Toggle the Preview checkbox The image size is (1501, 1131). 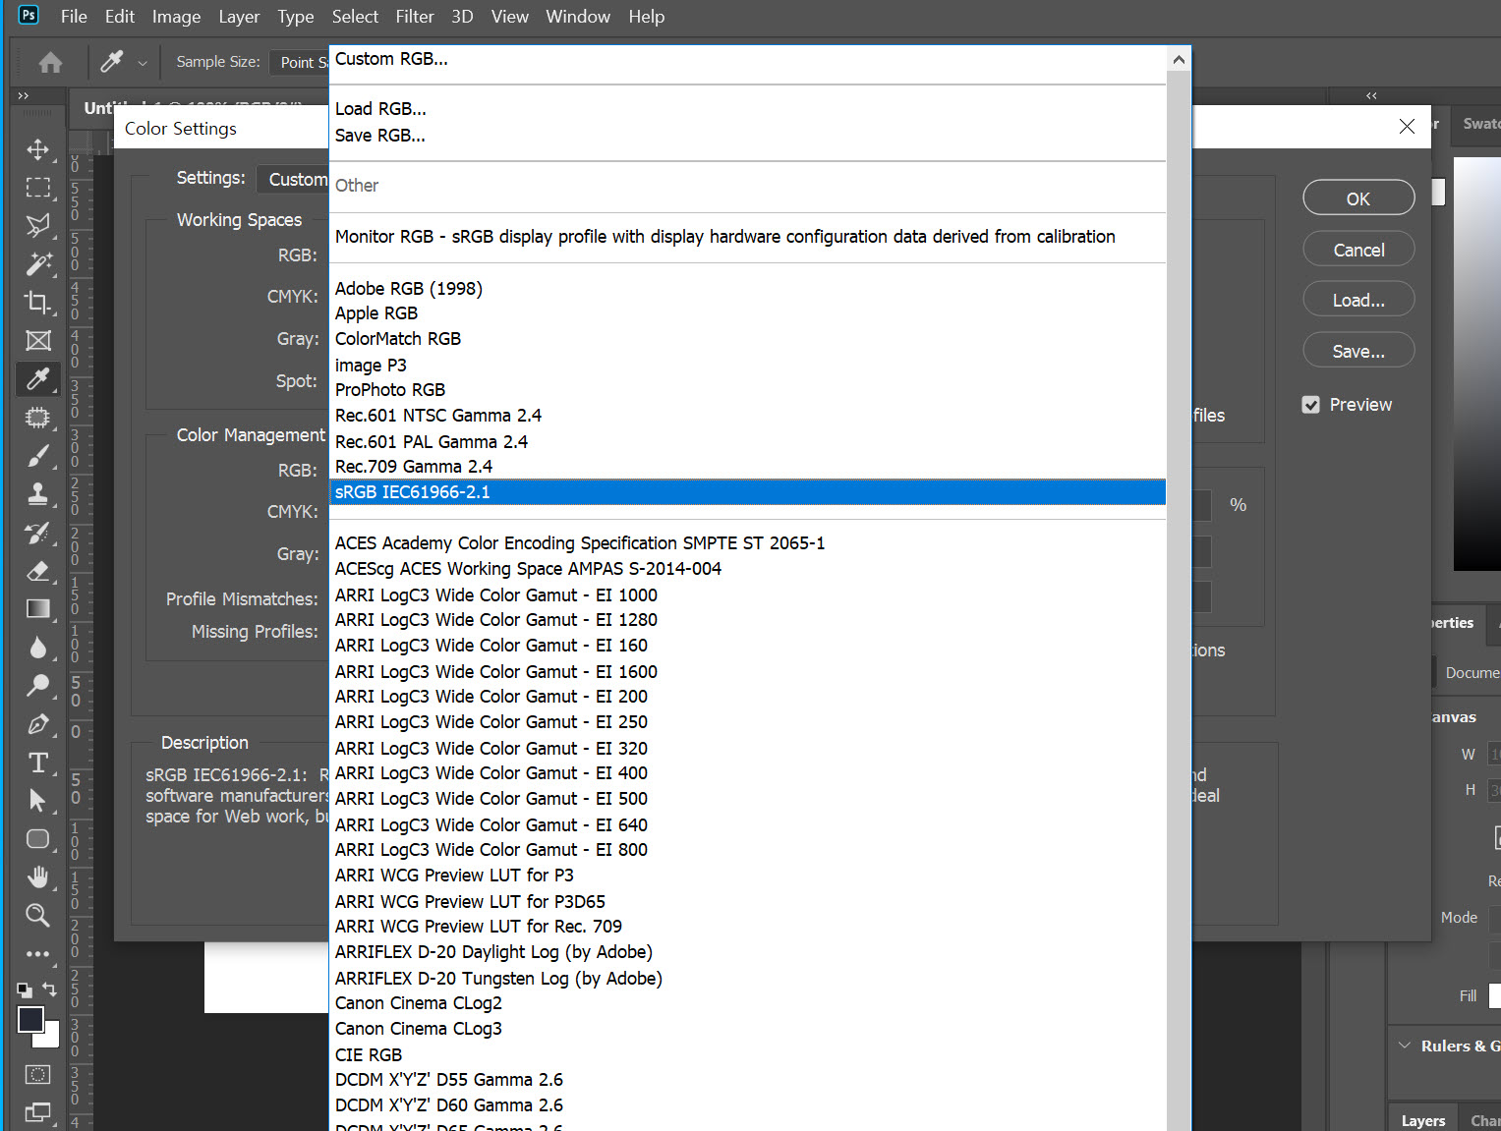click(1310, 405)
